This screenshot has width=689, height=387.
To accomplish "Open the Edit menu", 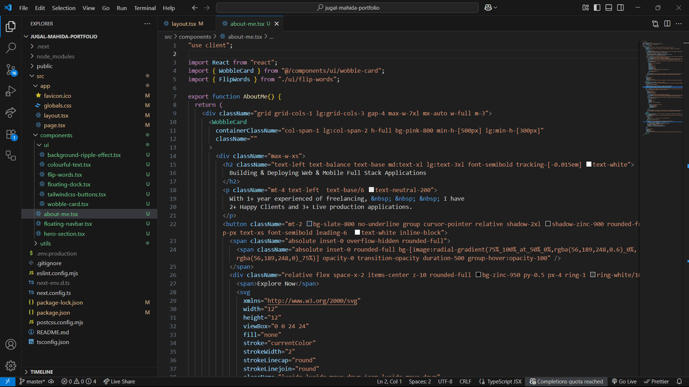I will coord(40,8).
